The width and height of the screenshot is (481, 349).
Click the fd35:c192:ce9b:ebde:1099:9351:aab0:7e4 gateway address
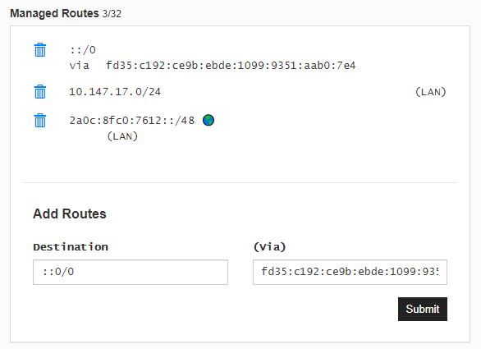pyautogui.click(x=231, y=66)
